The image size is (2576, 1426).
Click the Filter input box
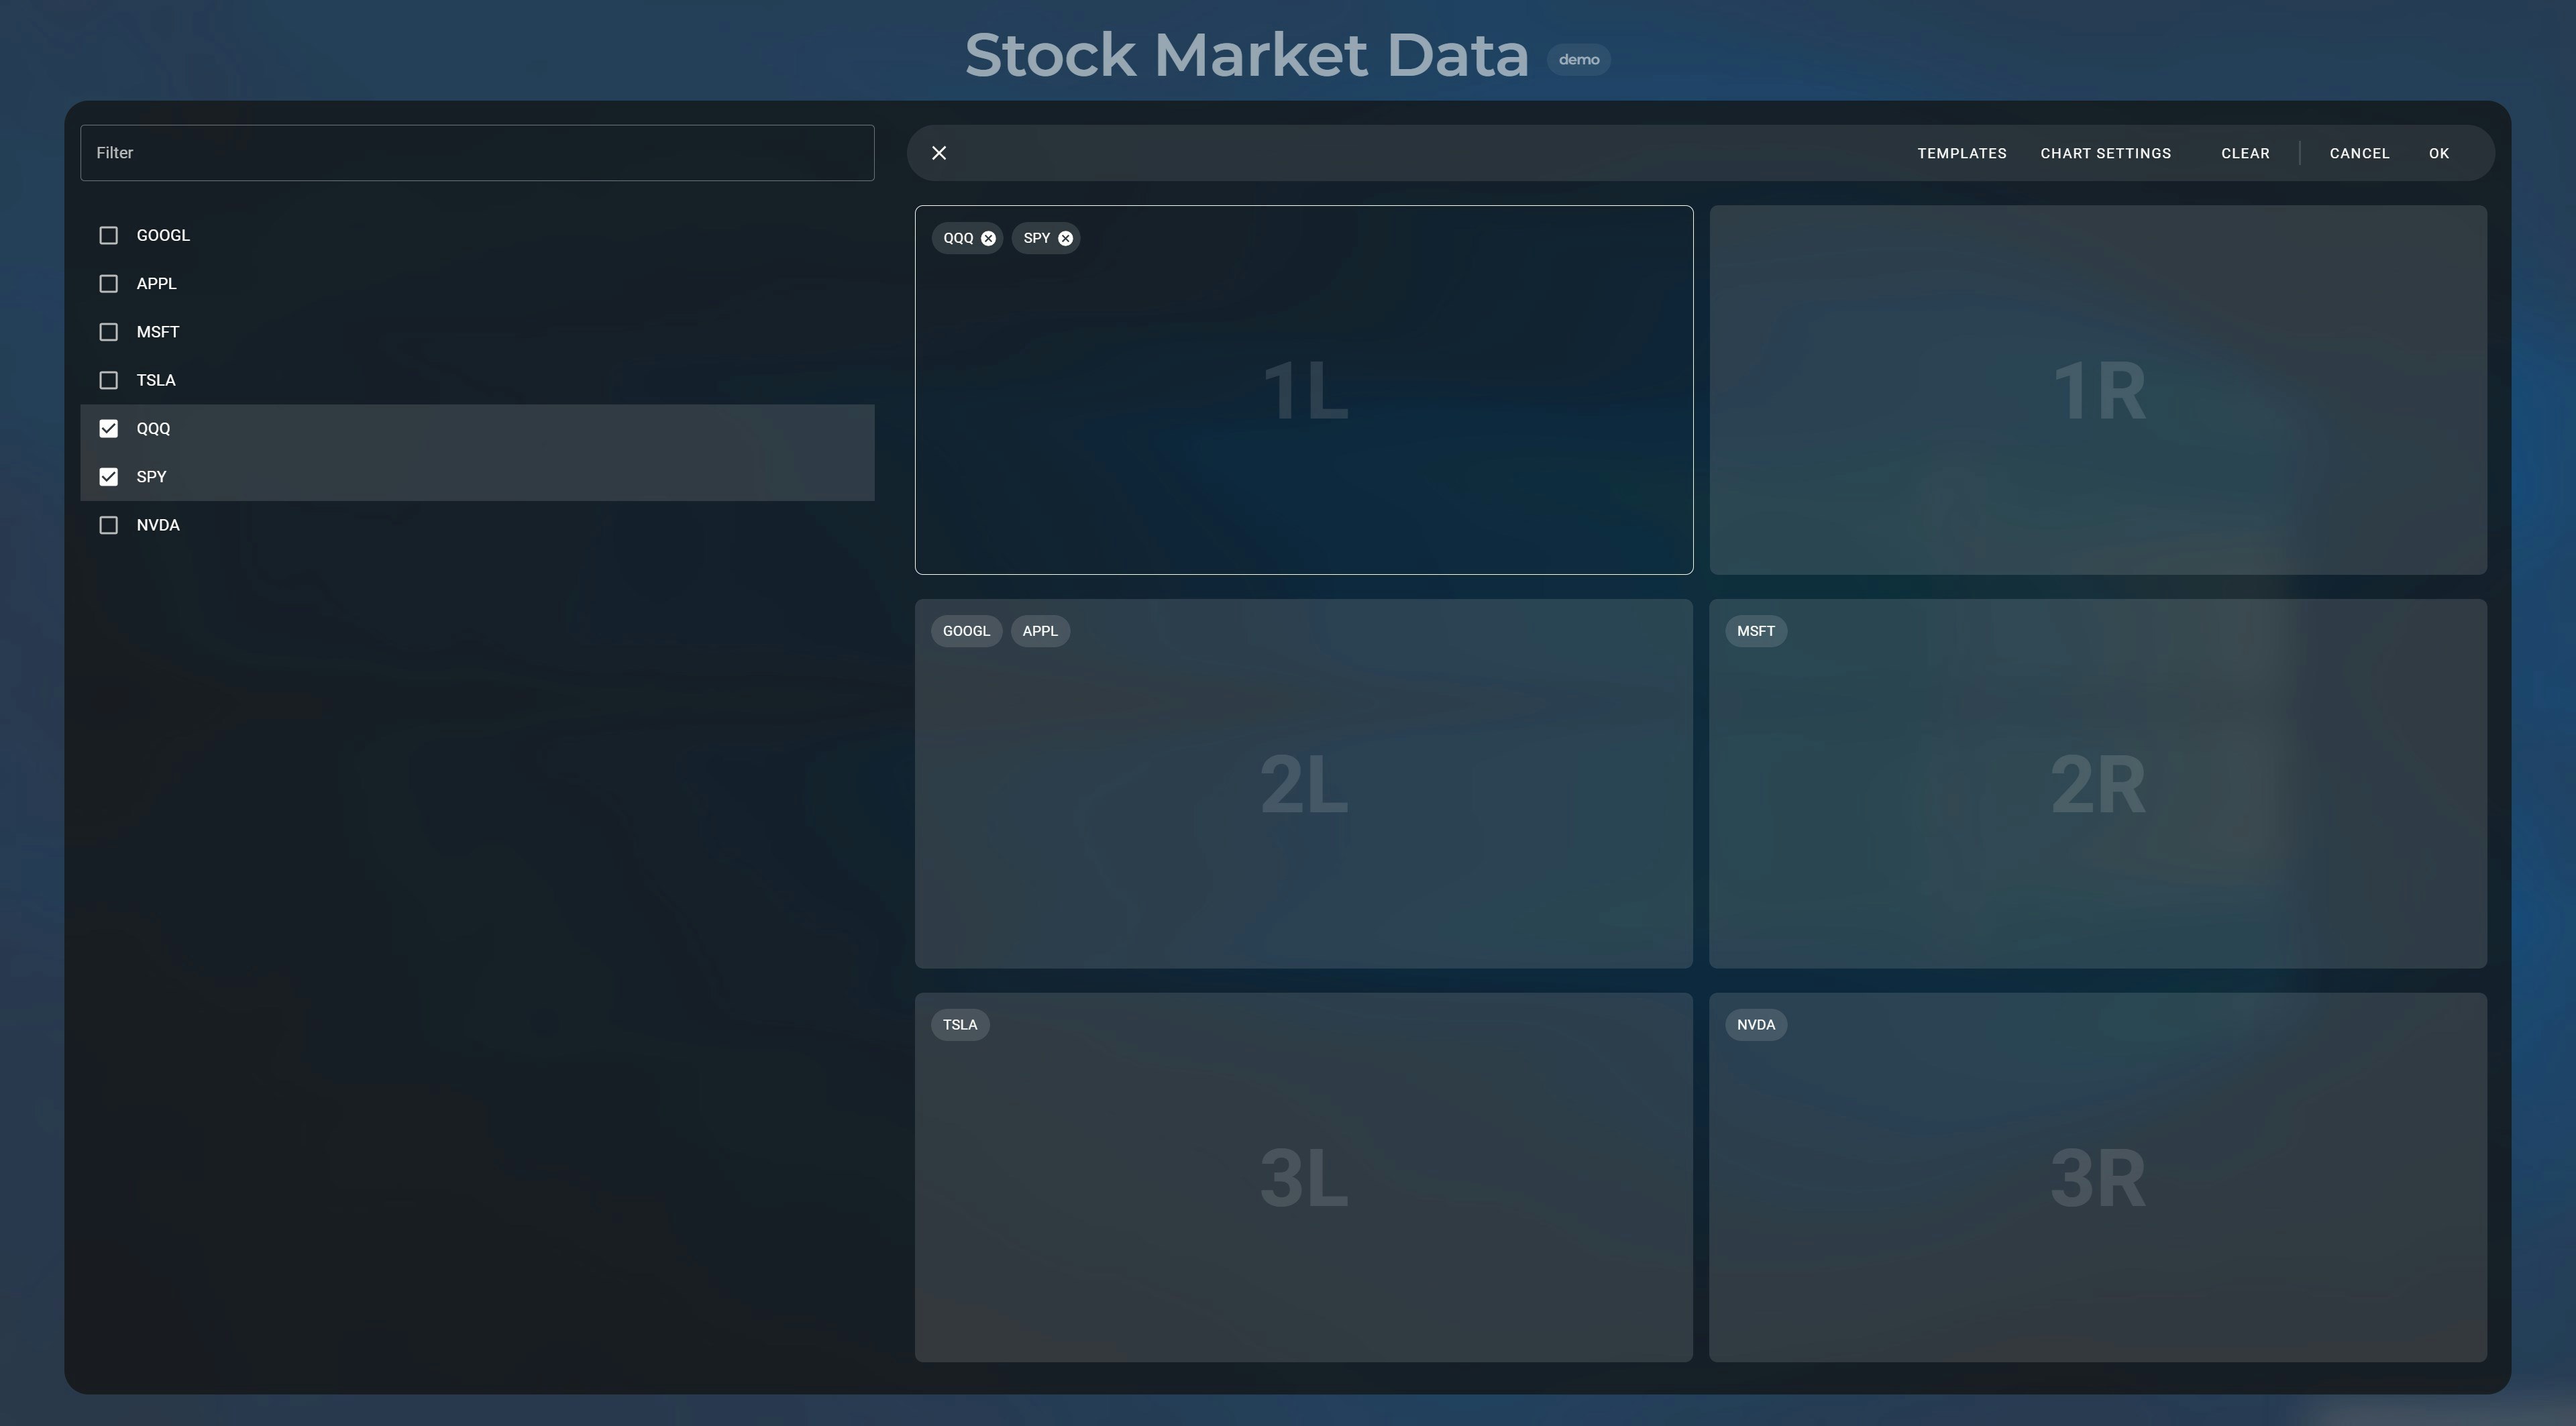point(476,152)
